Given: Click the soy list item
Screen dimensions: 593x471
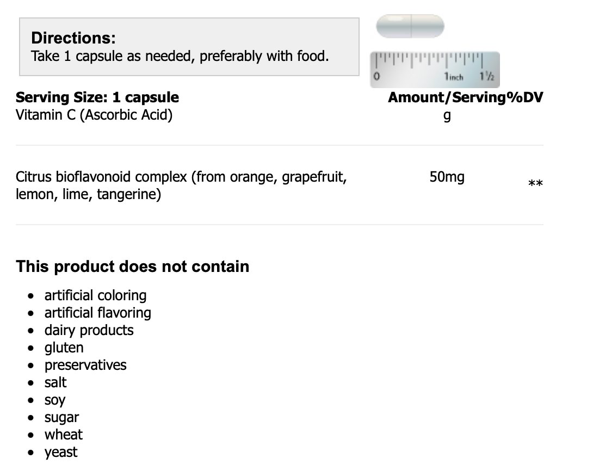Looking at the screenshot, I should [x=55, y=400].
